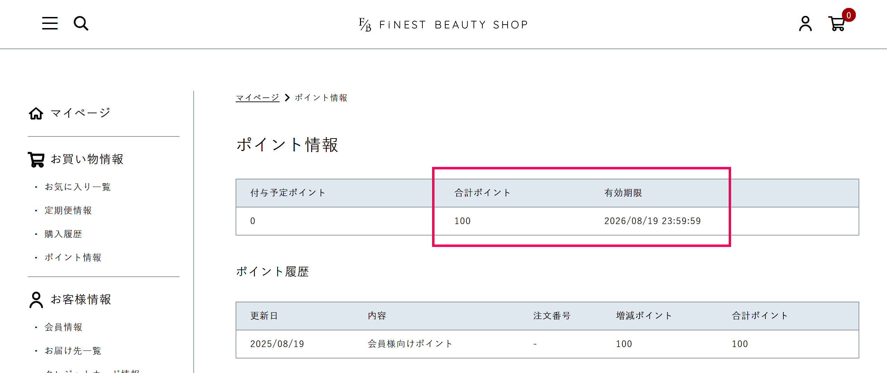Image resolution: width=887 pixels, height=373 pixels.
Task: Open お気に入り一覧 from the sidebar
Action: click(x=78, y=187)
